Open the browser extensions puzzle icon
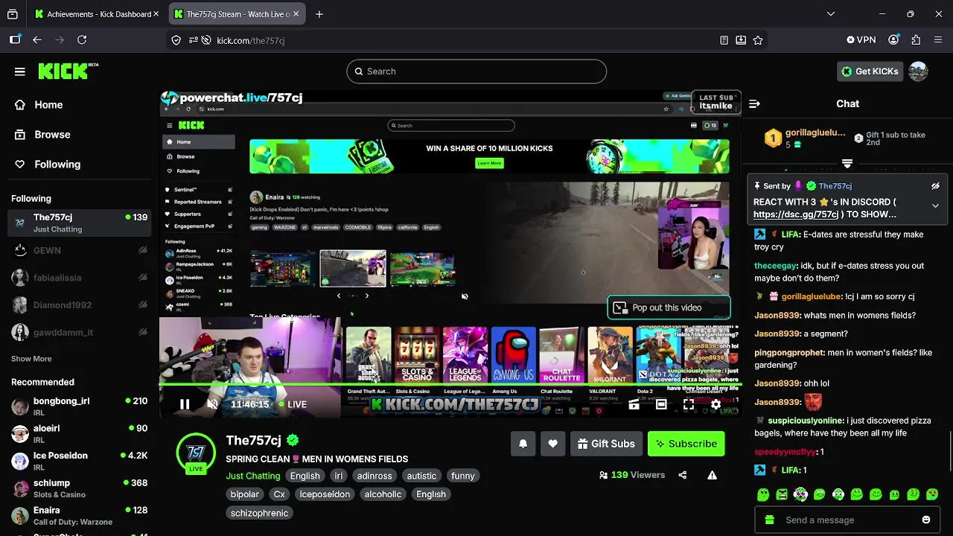Viewport: 953px width, 536px height. point(916,40)
